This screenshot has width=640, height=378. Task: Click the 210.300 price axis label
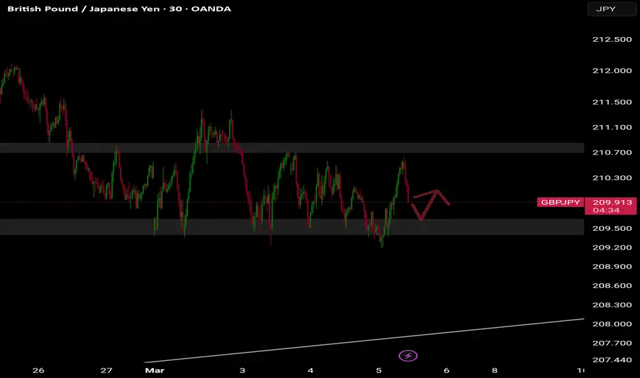612,178
